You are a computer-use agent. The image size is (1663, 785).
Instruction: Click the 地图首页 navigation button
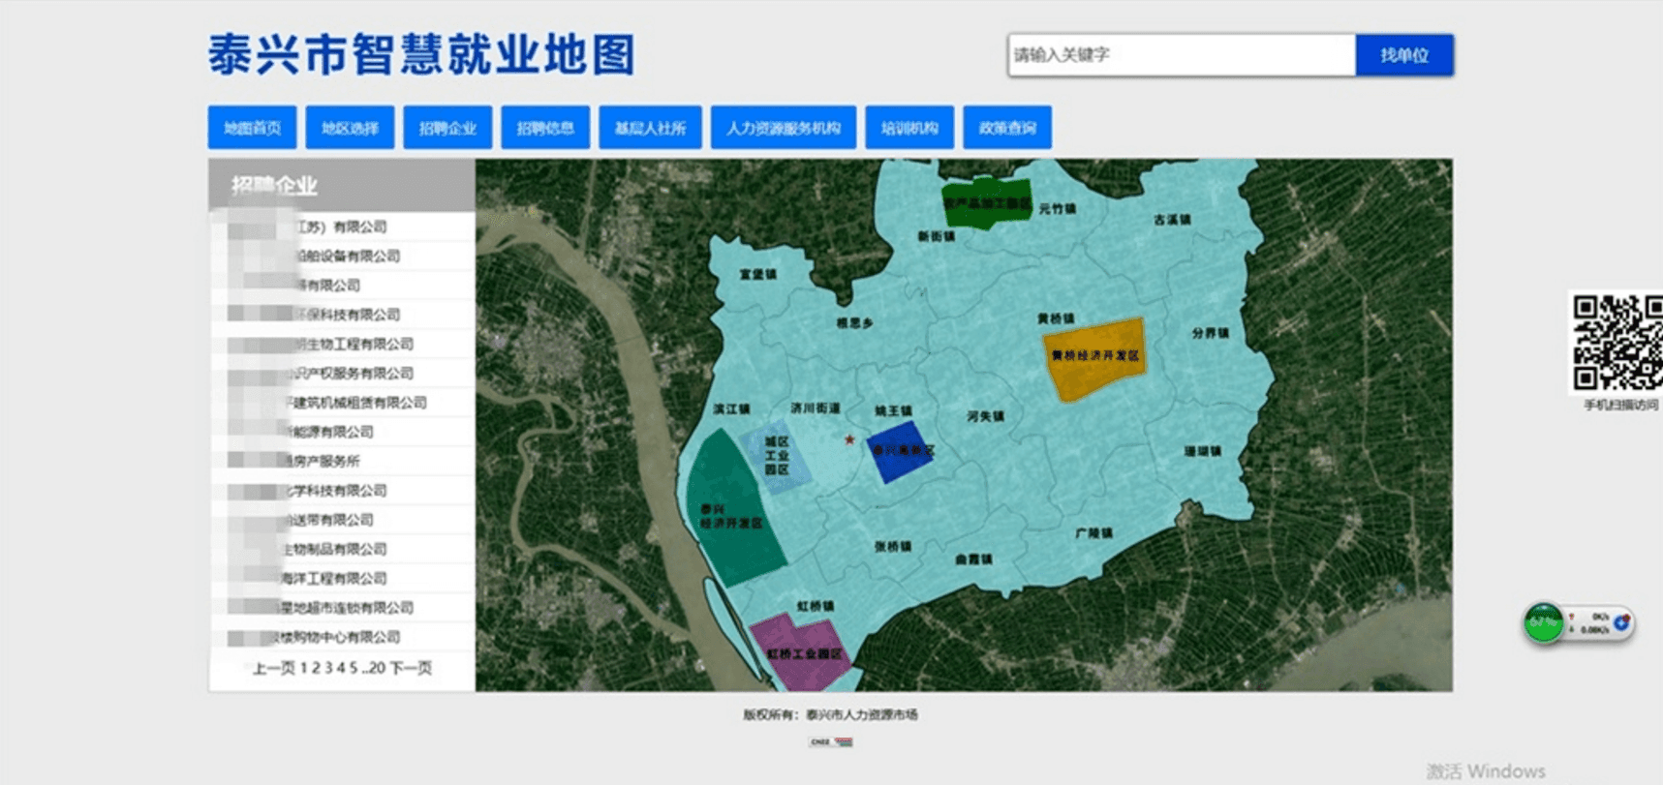[x=252, y=128]
